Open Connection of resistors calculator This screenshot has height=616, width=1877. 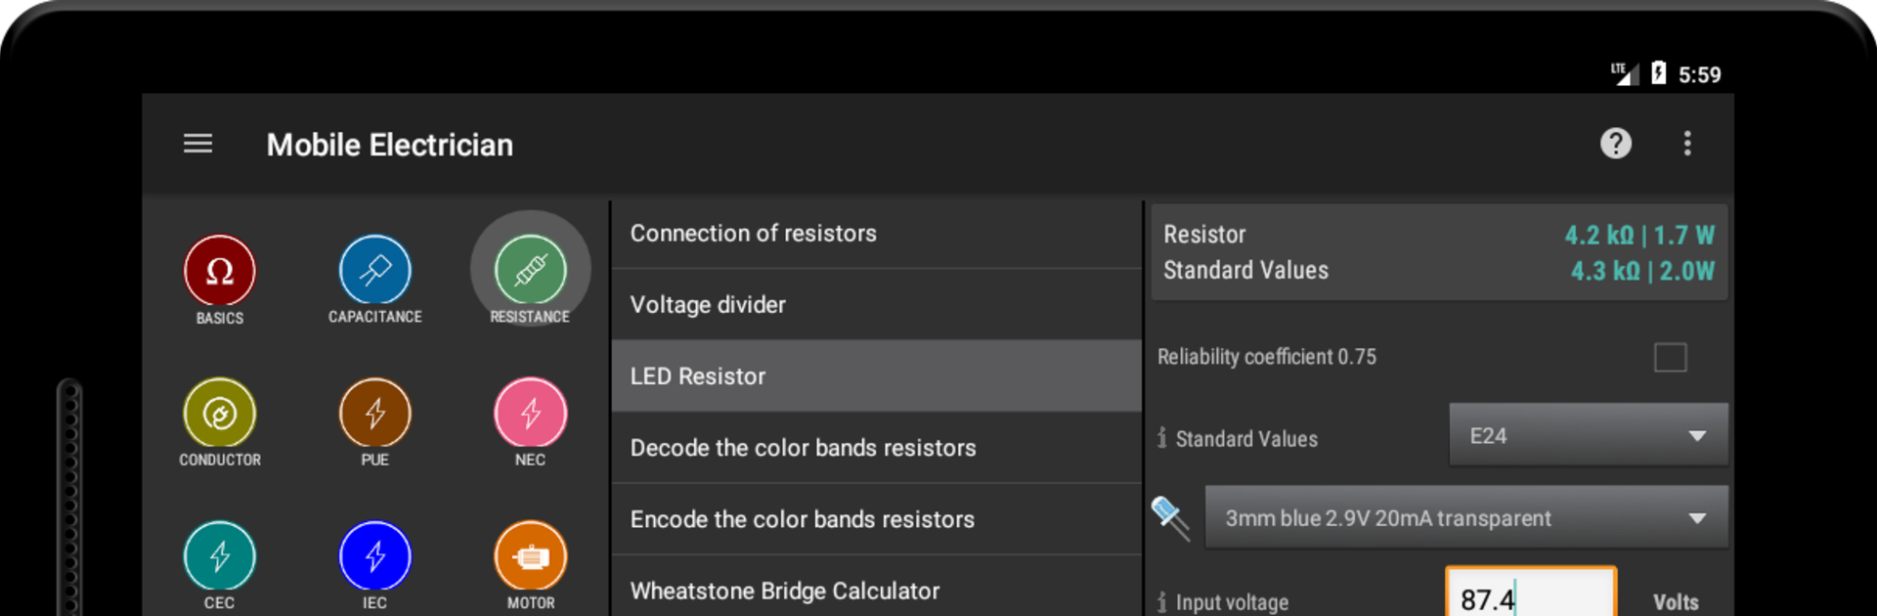(876, 234)
